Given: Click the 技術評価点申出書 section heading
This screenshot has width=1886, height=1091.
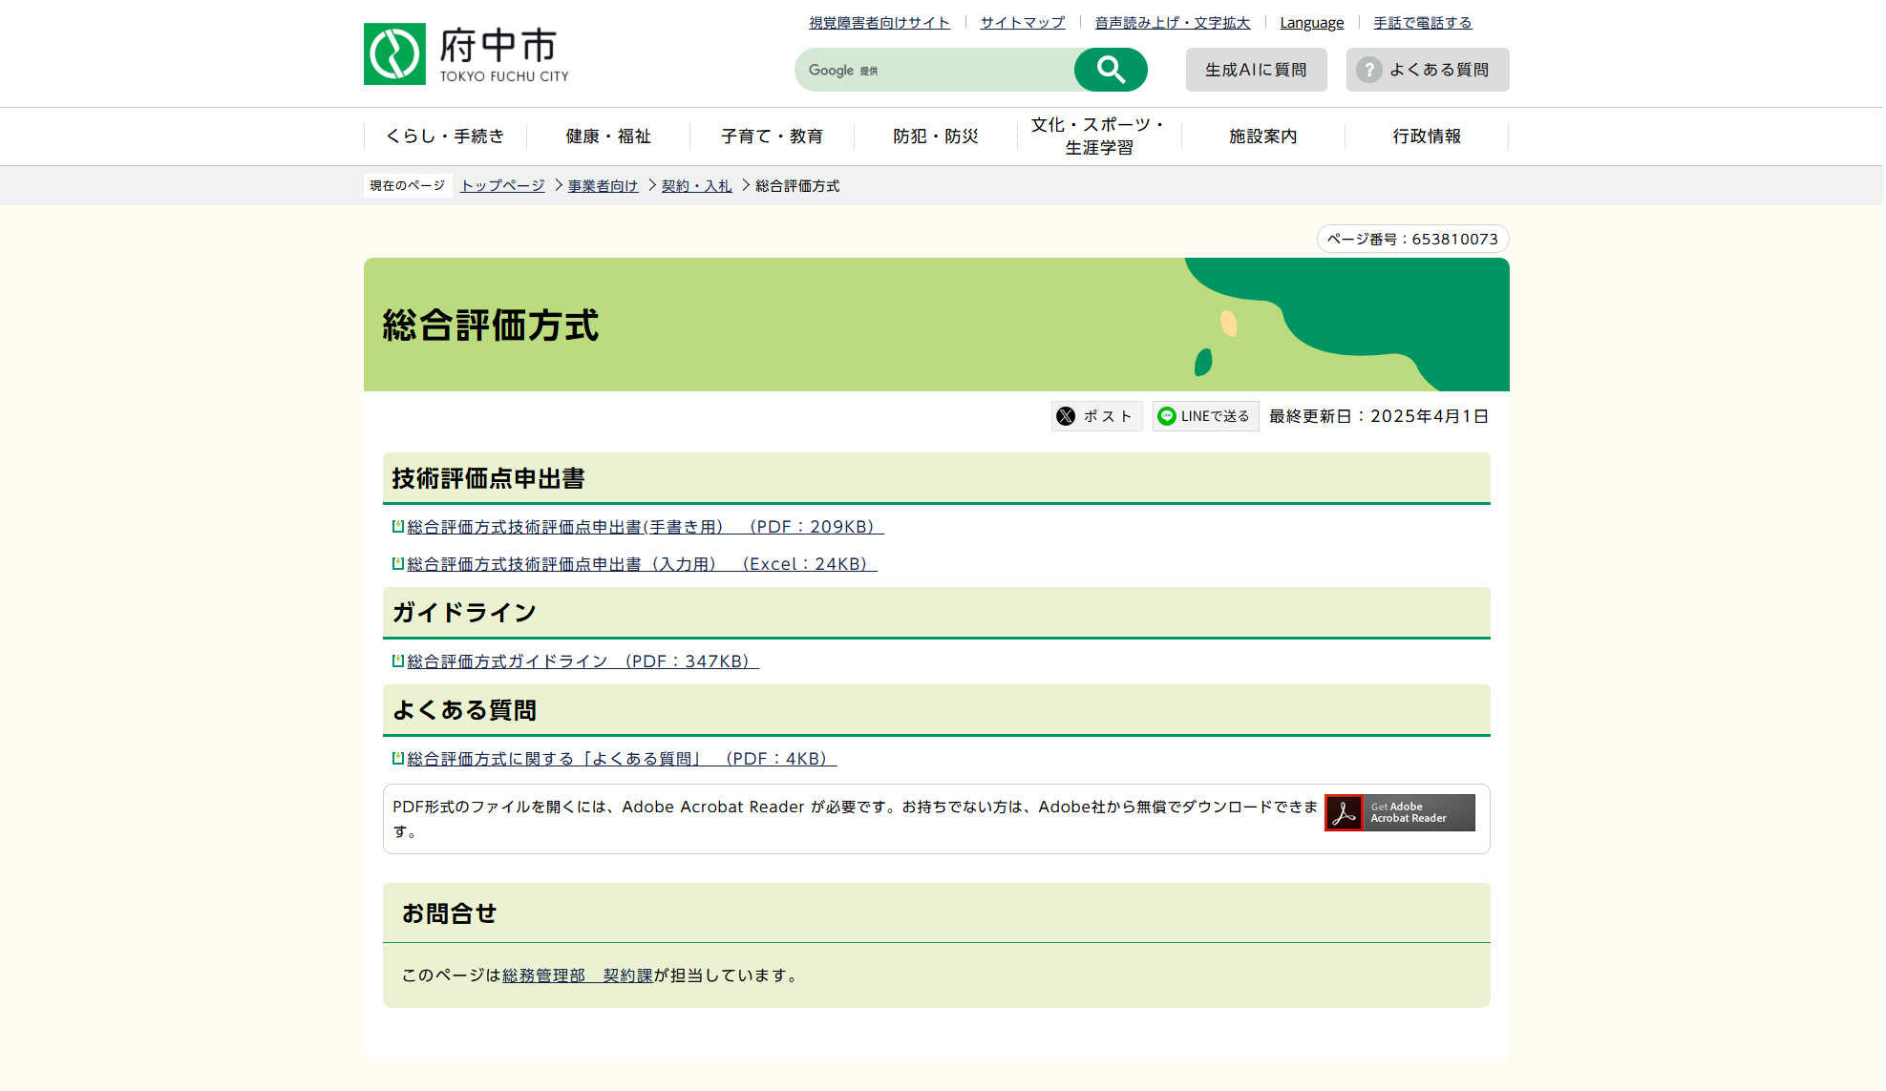Looking at the screenshot, I should (x=488, y=478).
